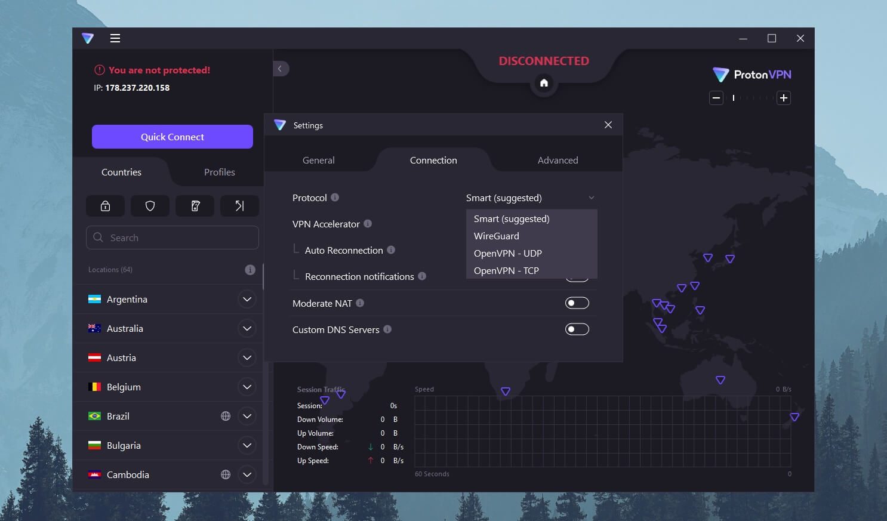887x521 pixels.
Task: Open the Port Forwarding icon
Action: (x=239, y=206)
